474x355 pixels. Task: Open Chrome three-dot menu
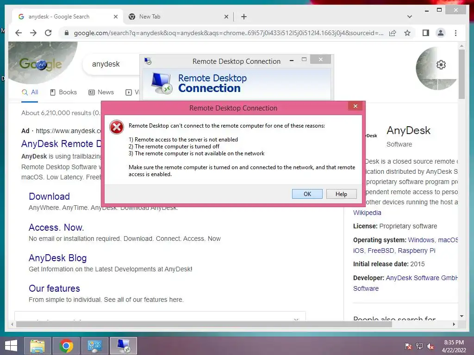[455, 33]
